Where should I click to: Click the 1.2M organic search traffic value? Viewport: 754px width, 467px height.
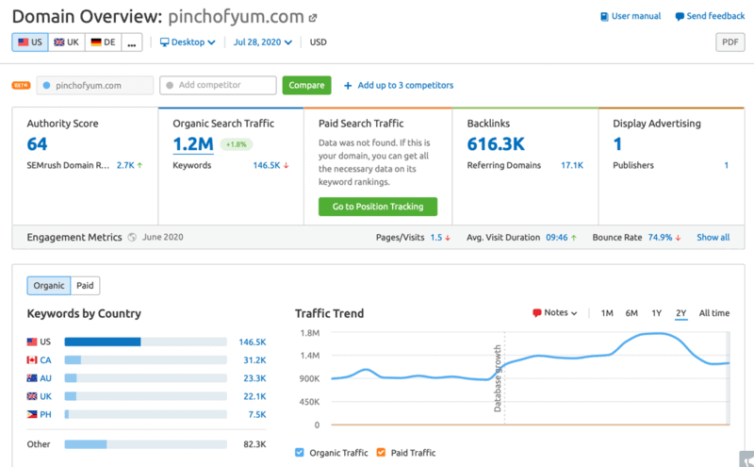coord(193,144)
